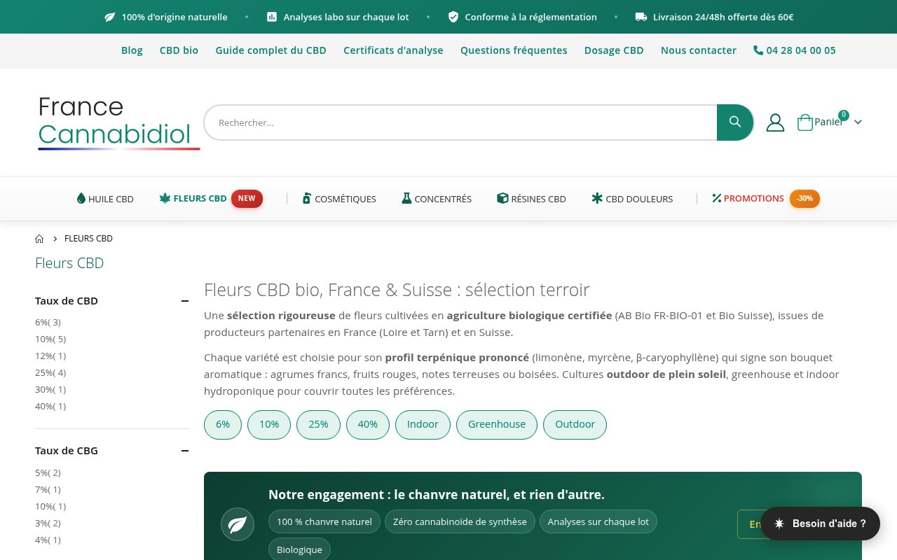Click the Fleurs CBD sidebar heading
The width and height of the screenshot is (897, 560).
69,263
